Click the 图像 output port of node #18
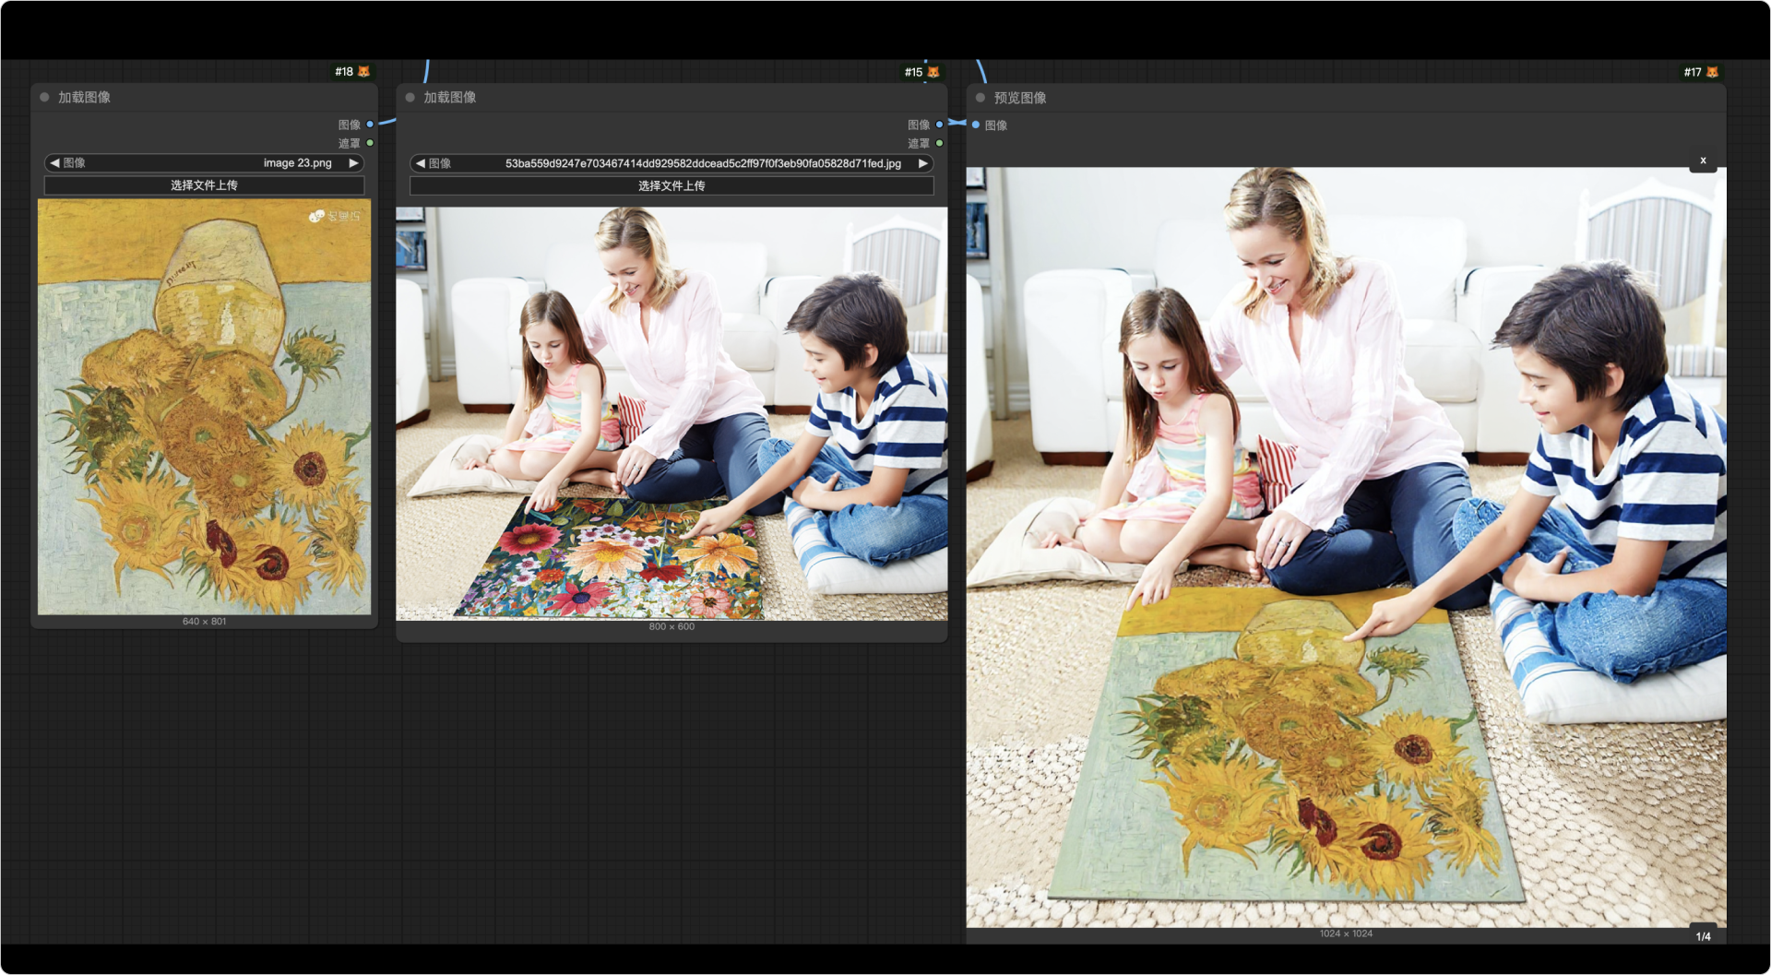The height and width of the screenshot is (975, 1771). coord(370,125)
